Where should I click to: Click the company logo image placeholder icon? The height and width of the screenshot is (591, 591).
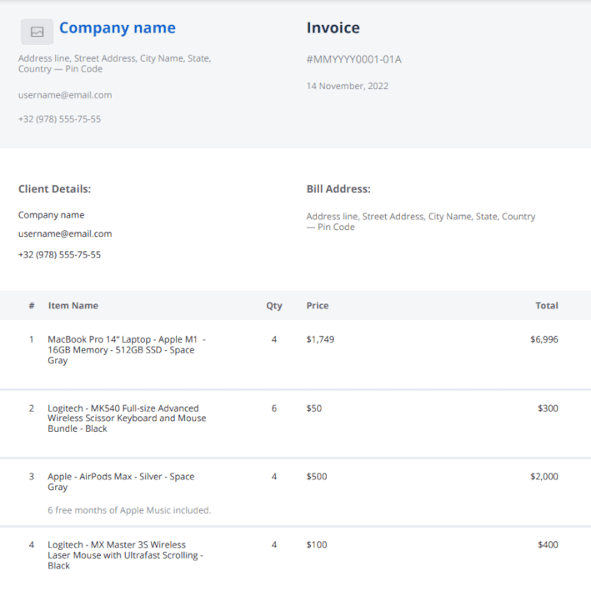37,32
